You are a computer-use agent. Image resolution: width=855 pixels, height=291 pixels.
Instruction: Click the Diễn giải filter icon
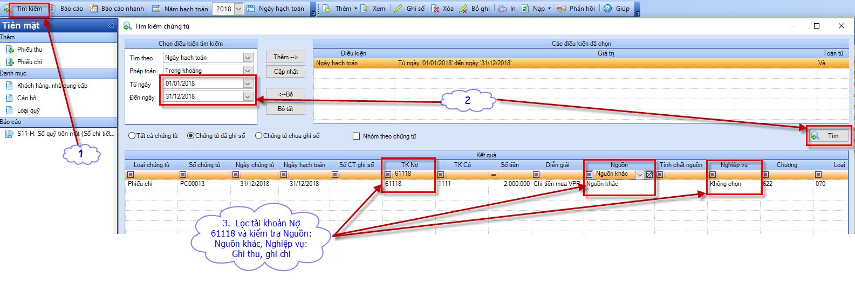(x=536, y=175)
